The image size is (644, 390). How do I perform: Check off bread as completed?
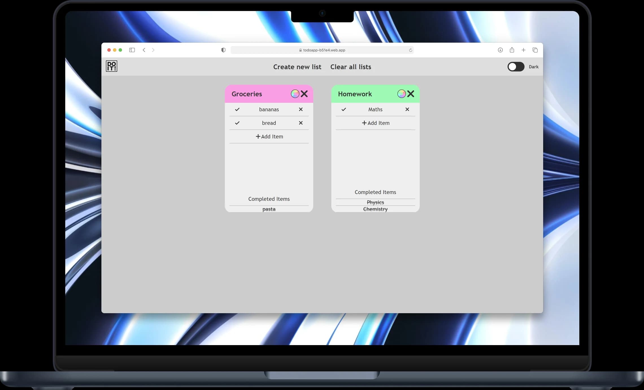pyautogui.click(x=238, y=123)
